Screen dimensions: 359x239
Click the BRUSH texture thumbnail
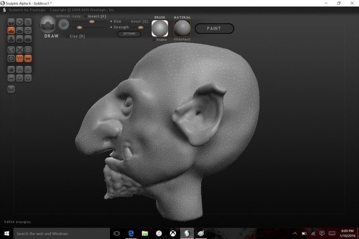160,28
